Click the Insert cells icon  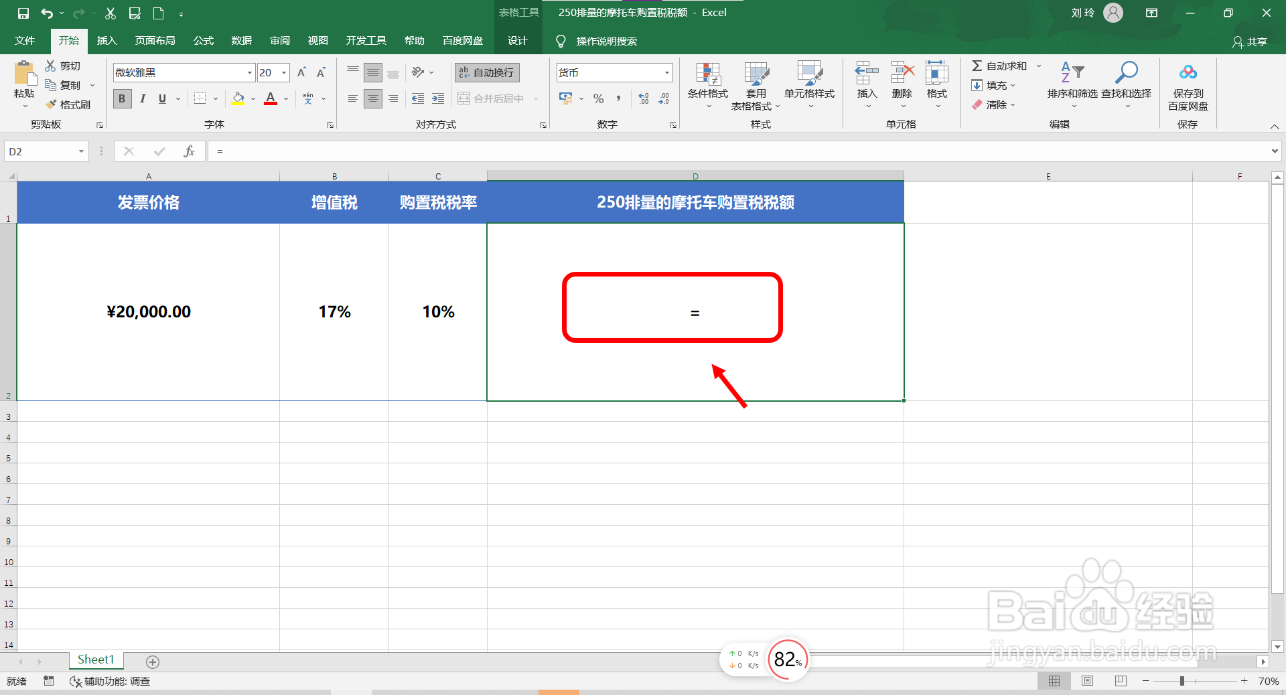867,72
